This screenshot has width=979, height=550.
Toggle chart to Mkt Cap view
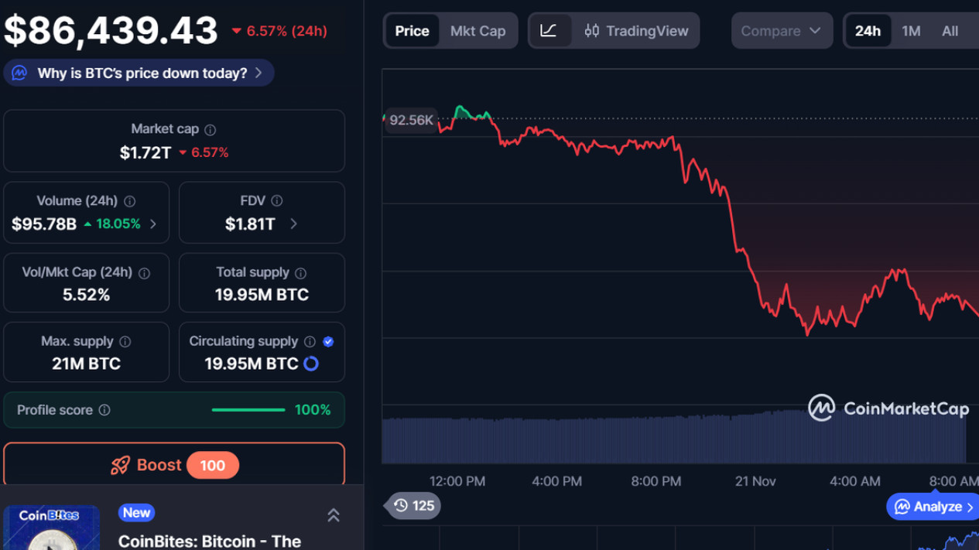(x=478, y=31)
